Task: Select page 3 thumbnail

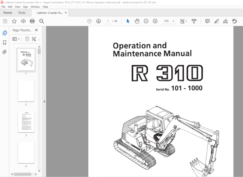Action: [x=26, y=122]
